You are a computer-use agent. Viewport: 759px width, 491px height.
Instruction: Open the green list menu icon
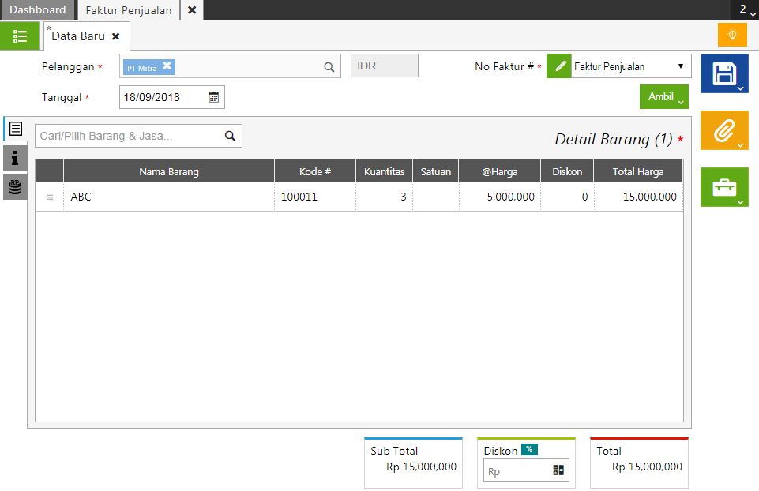tap(20, 36)
